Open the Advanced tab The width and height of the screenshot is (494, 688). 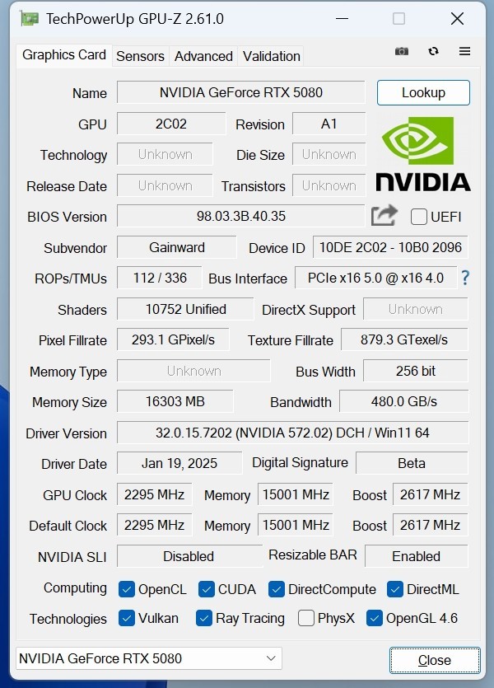click(x=203, y=56)
